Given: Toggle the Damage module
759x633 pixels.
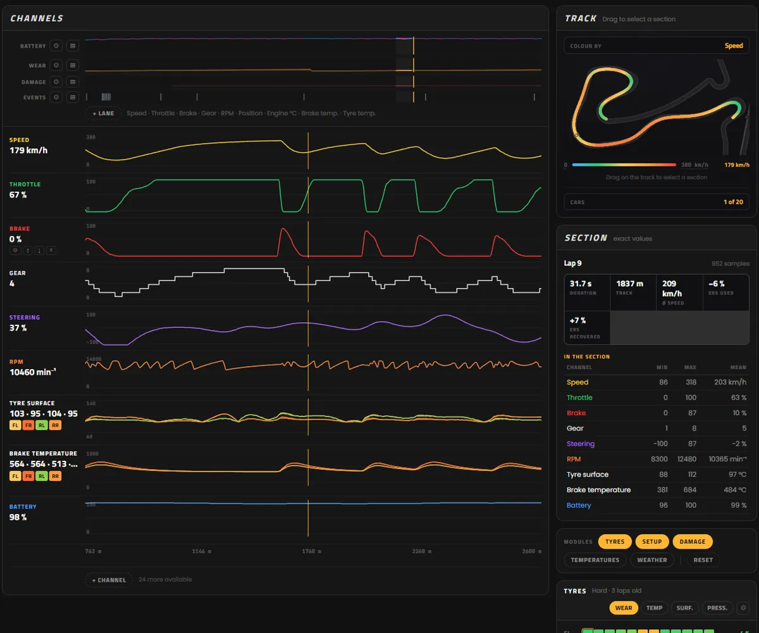Looking at the screenshot, I should 693,542.
